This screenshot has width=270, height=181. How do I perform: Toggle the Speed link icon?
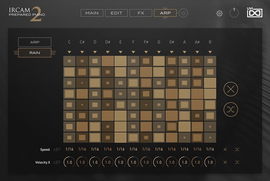click(57, 150)
